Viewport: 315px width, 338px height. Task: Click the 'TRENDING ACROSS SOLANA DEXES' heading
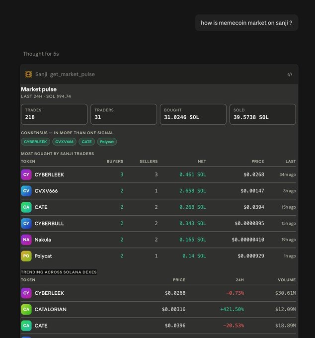[59, 272]
